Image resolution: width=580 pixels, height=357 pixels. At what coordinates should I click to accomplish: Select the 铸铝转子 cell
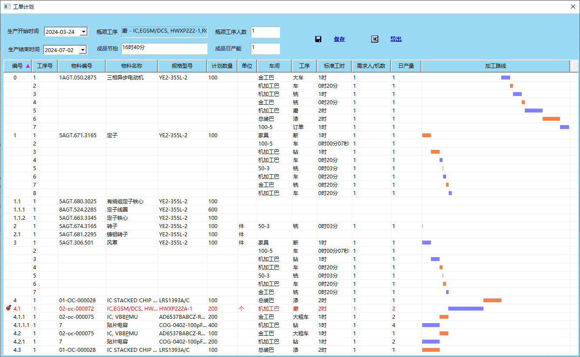(x=132, y=235)
